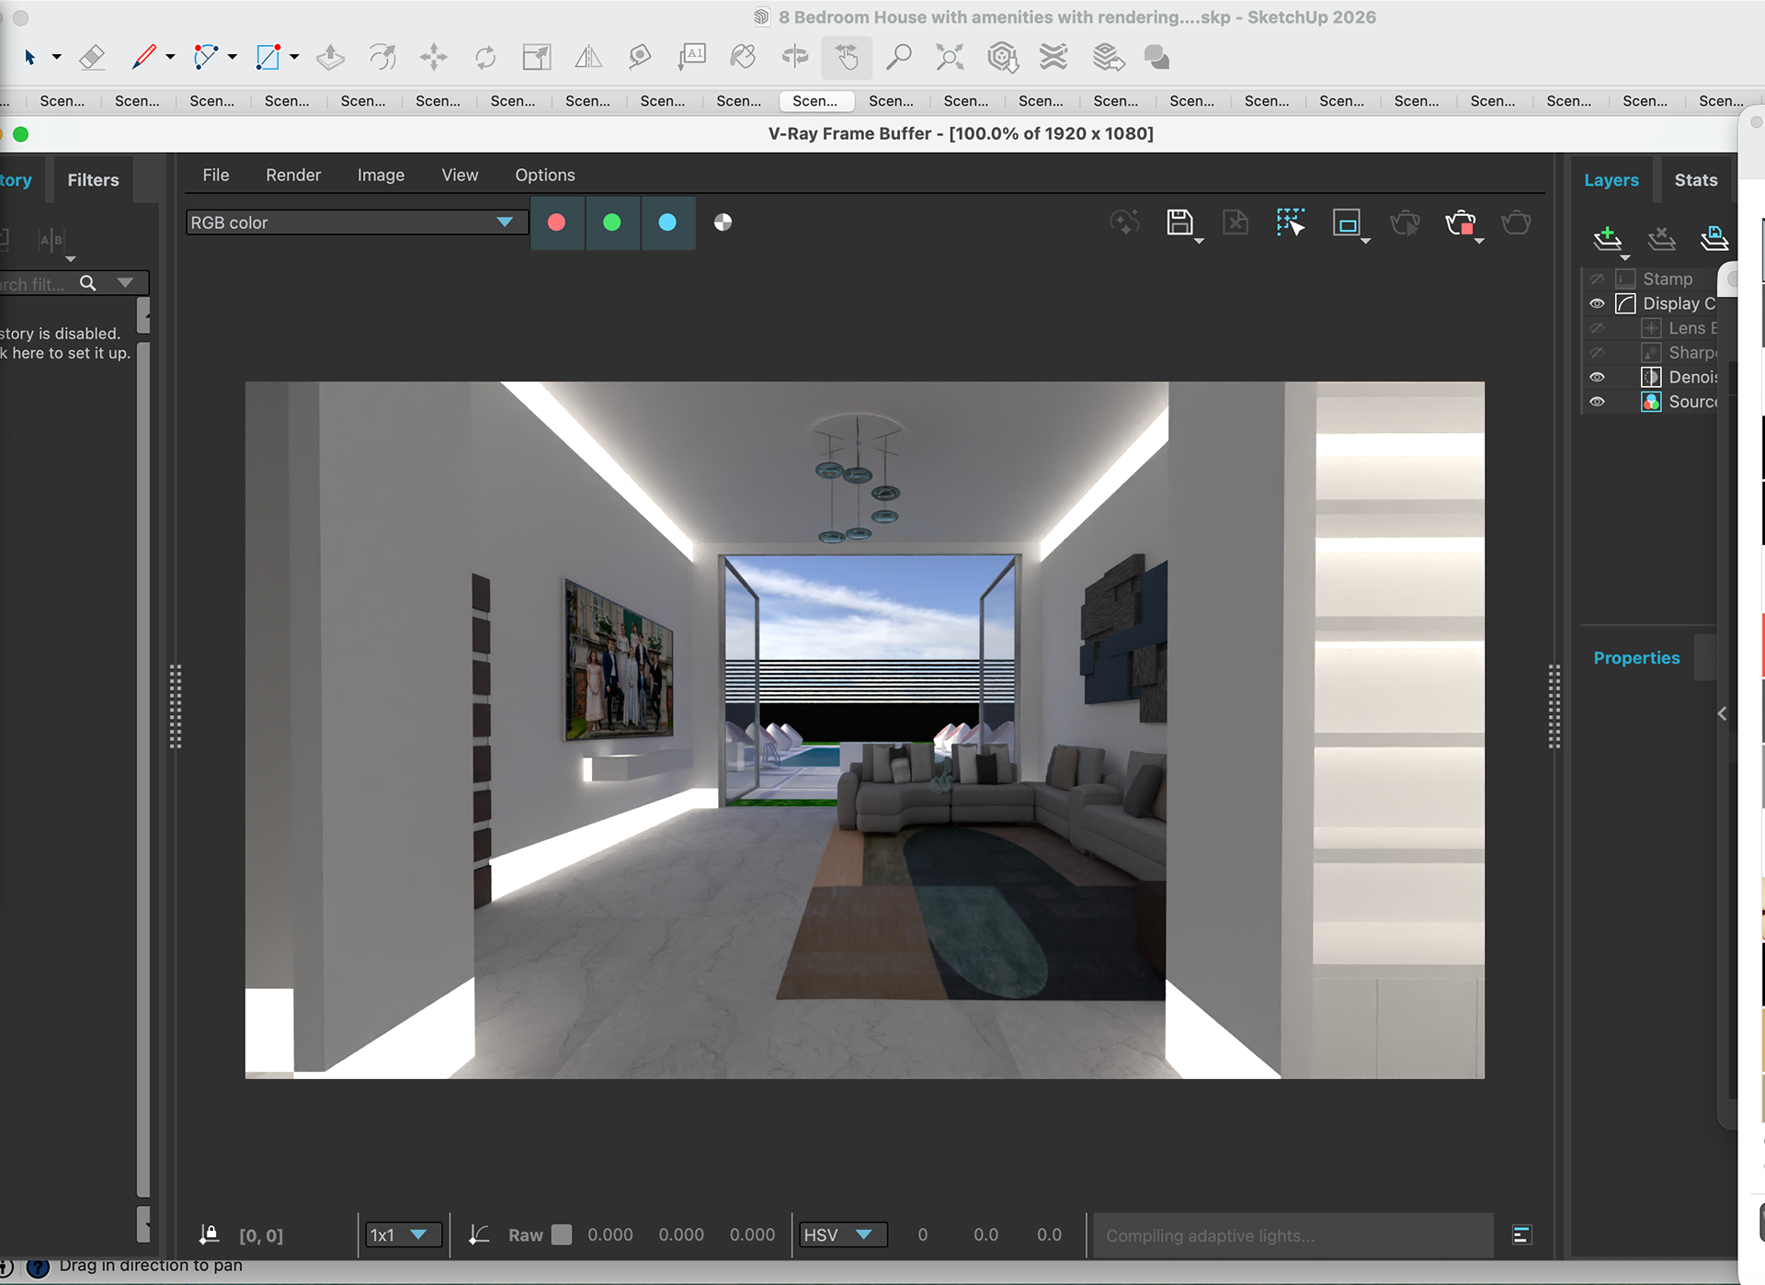Hide the Denoiser layer eye

1597,377
